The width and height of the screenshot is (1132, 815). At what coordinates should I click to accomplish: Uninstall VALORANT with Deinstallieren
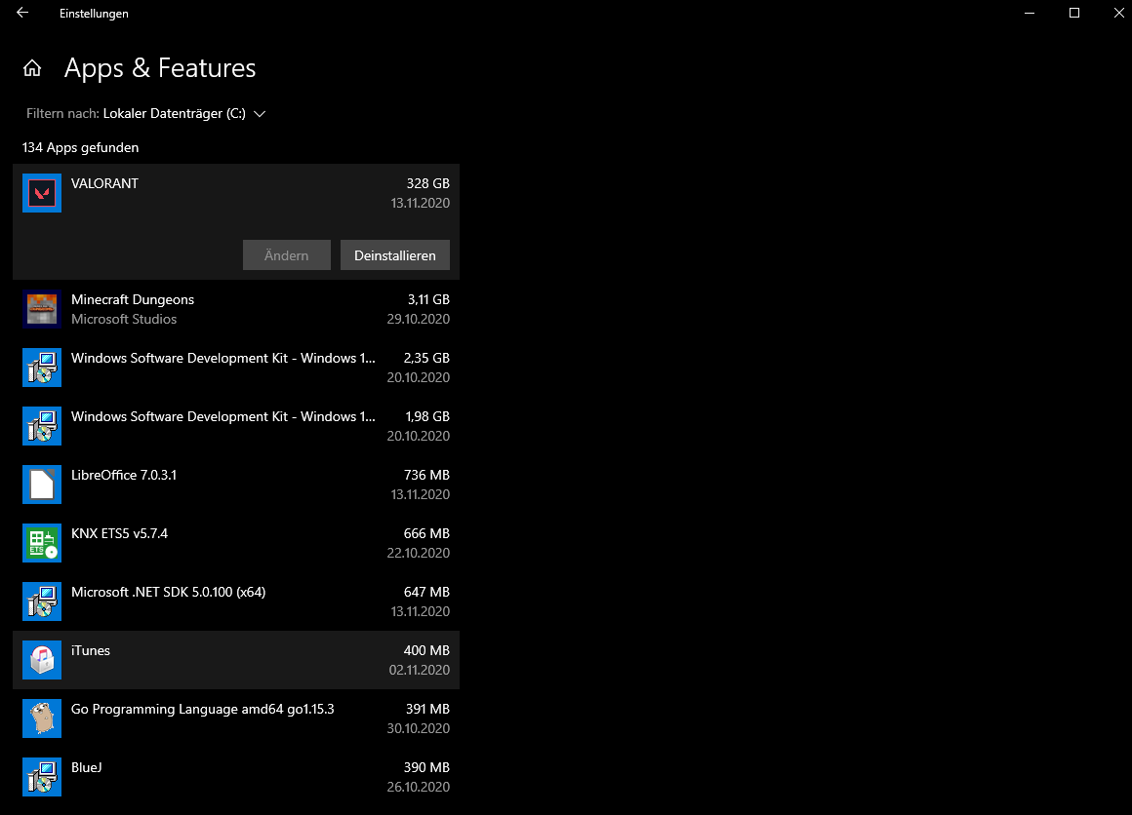[395, 255]
